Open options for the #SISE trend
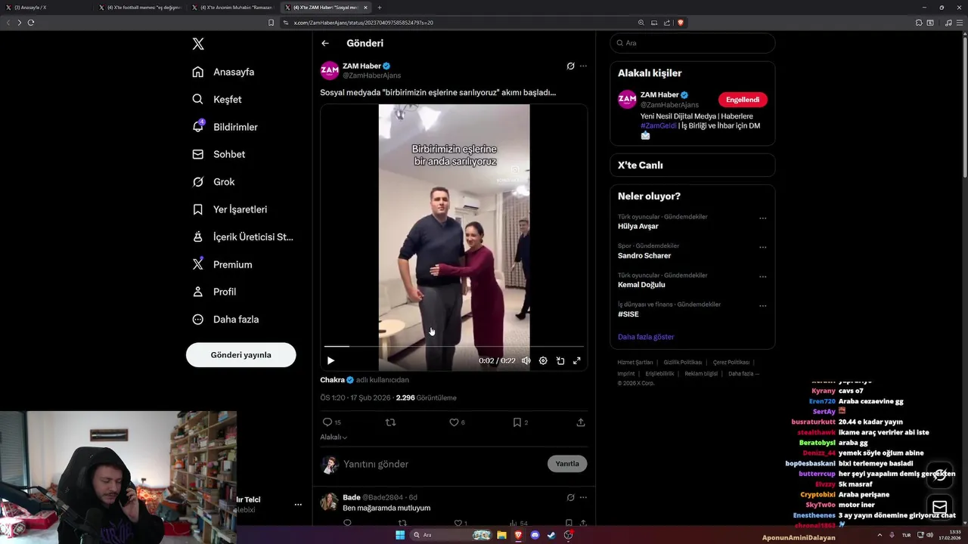This screenshot has width=968, height=544. point(762,306)
